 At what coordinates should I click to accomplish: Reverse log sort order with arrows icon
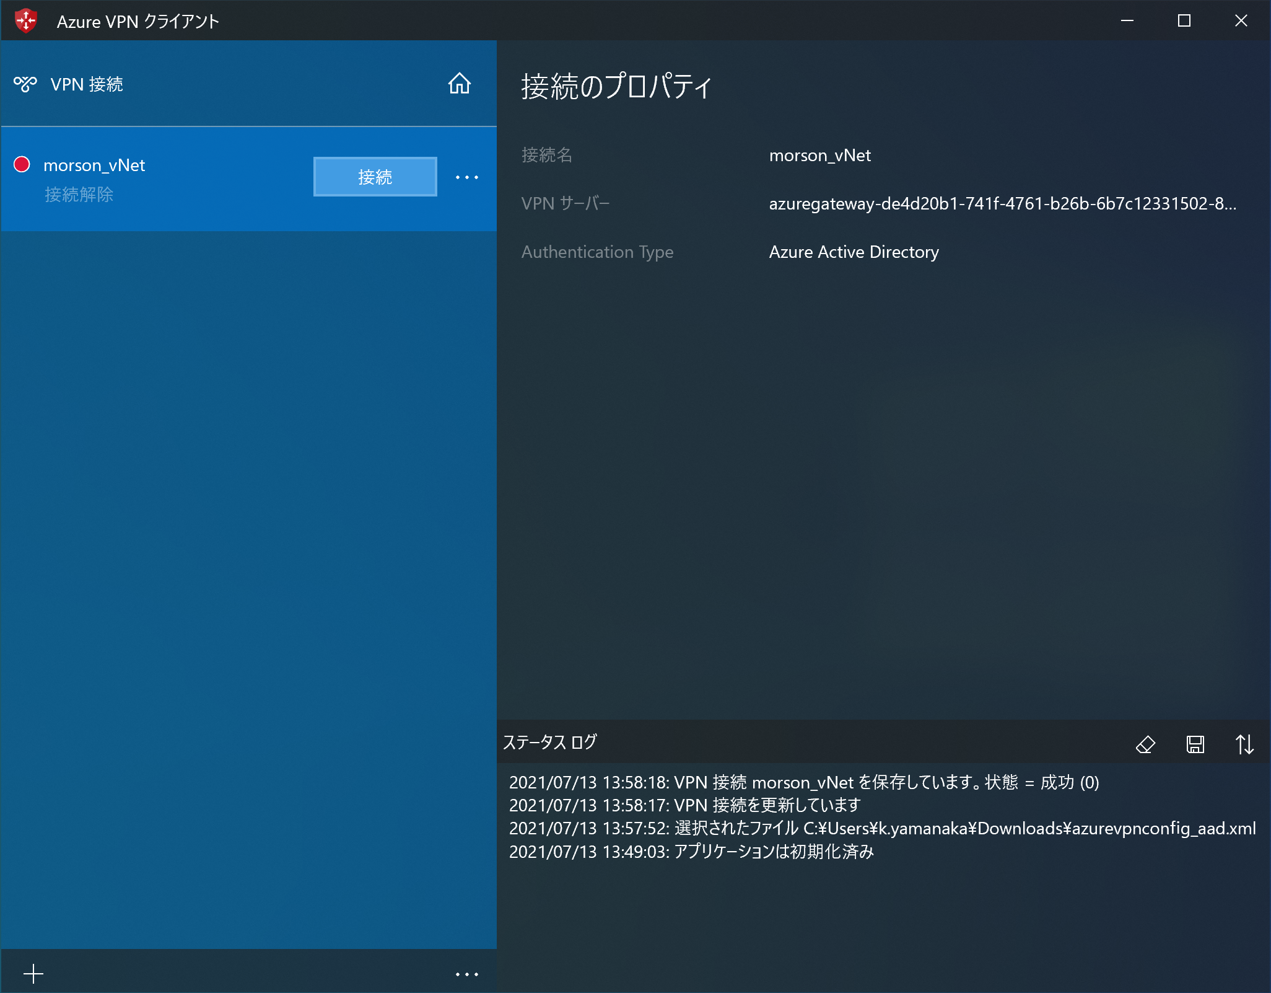click(x=1244, y=744)
